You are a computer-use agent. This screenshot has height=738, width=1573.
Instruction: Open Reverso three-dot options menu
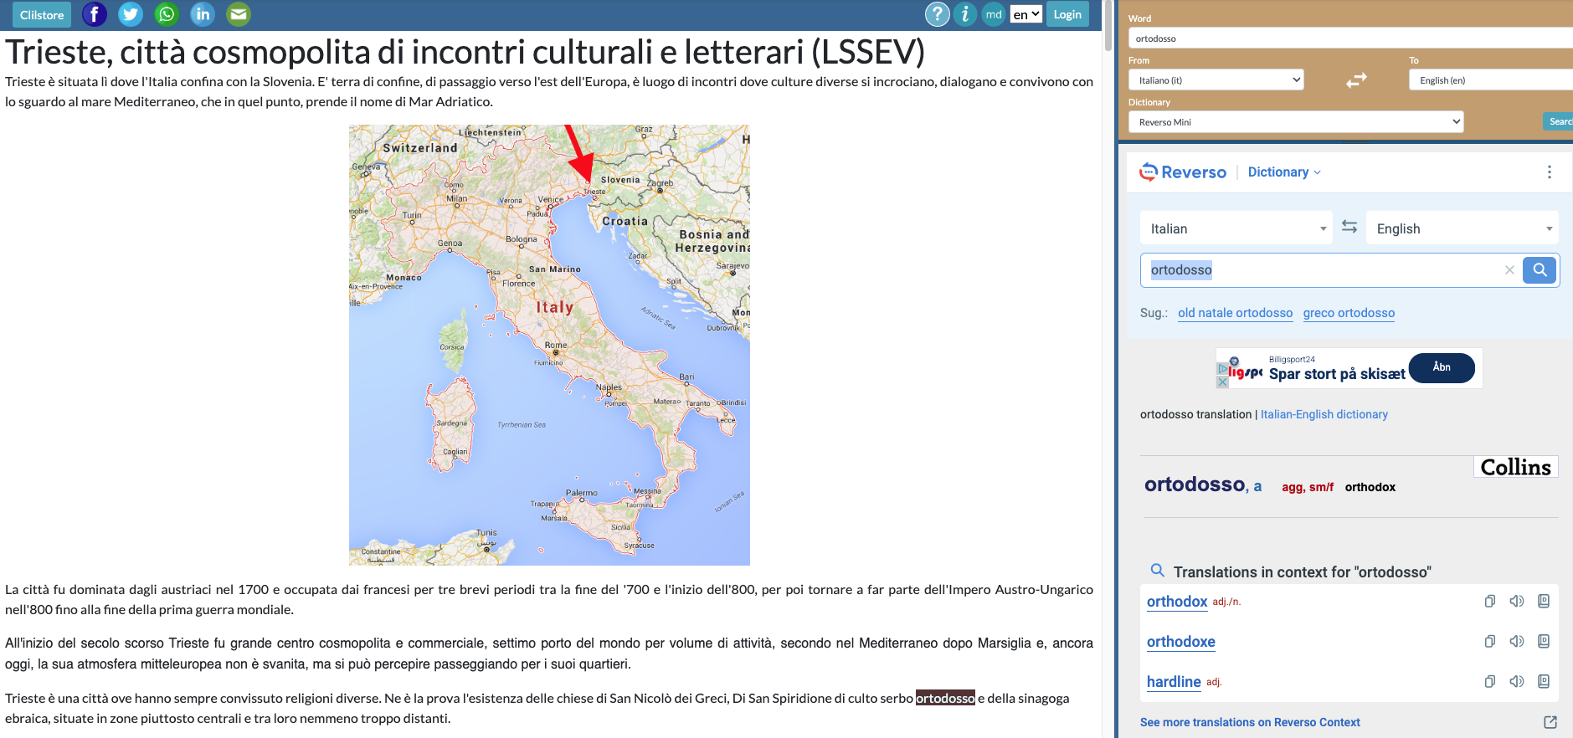(x=1550, y=172)
